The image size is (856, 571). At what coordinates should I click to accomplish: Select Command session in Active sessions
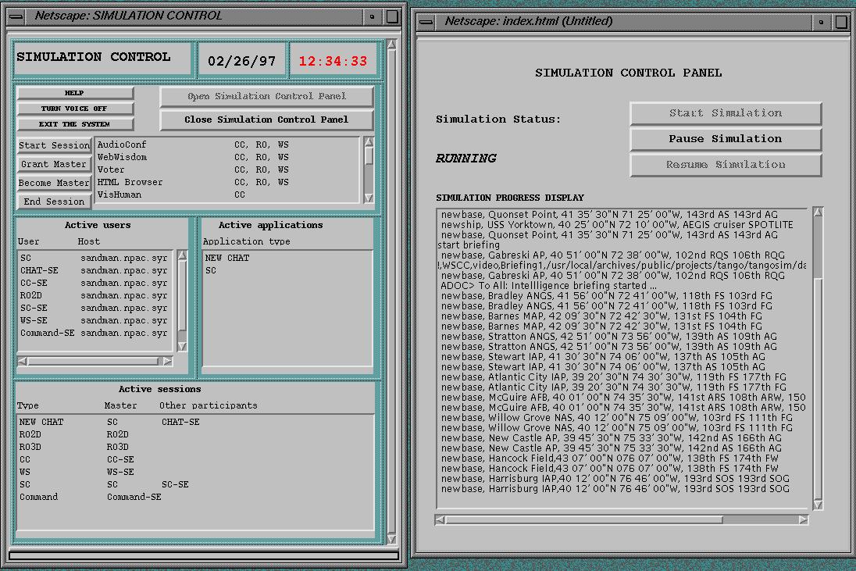(x=195, y=498)
